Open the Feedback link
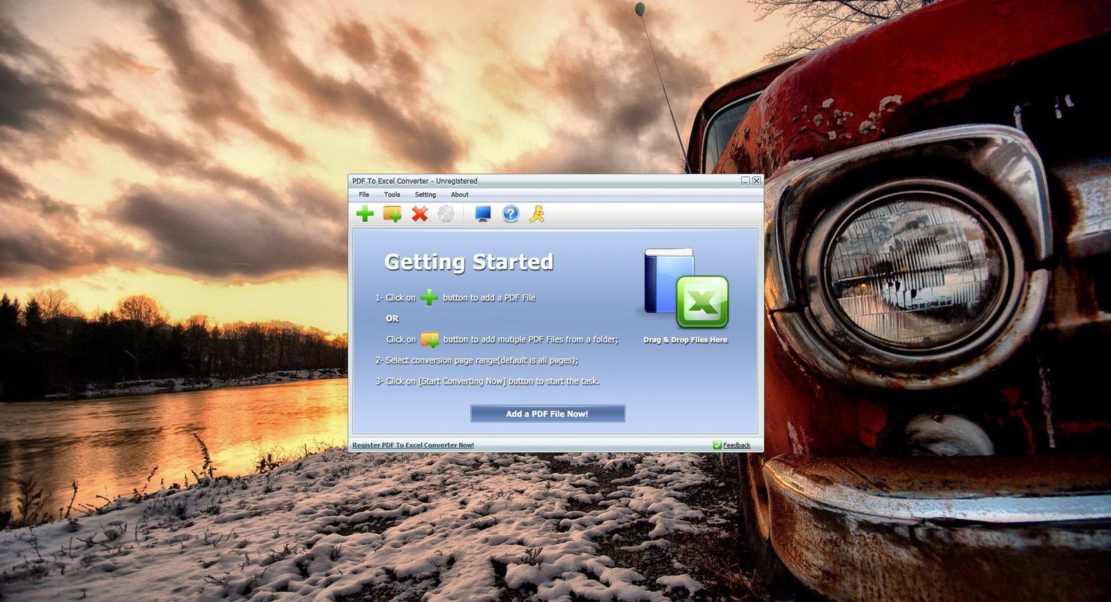Screen dimensions: 1111x602 click(736, 445)
